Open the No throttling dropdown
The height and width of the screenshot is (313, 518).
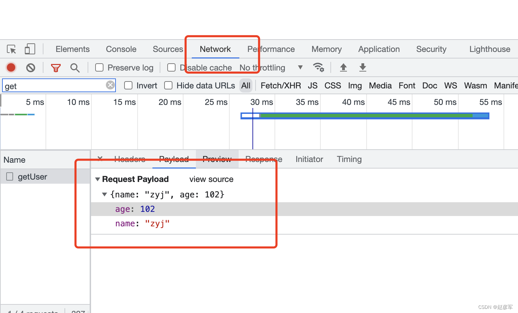coord(271,68)
